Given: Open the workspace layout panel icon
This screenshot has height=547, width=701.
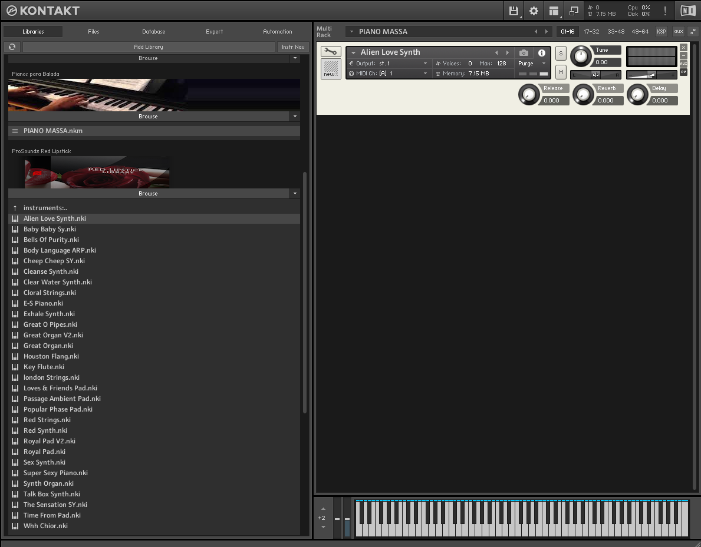Looking at the screenshot, I should coord(554,11).
